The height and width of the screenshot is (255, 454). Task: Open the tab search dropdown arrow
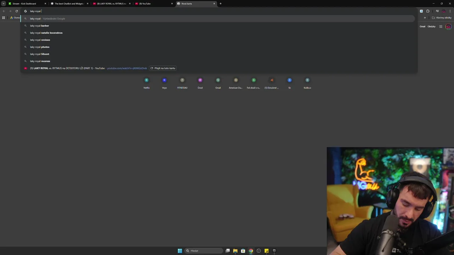click(4, 4)
